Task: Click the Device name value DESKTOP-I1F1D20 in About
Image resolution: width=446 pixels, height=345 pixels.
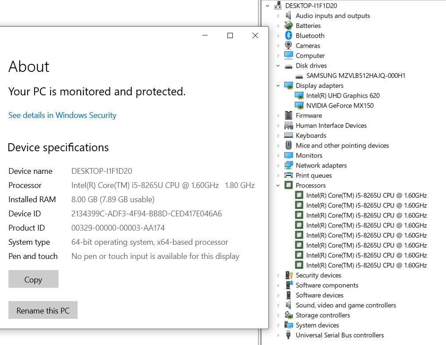Action: pos(102,171)
